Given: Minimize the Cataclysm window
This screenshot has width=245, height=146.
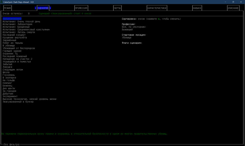Looking at the screenshot, I should [x=225, y=2].
